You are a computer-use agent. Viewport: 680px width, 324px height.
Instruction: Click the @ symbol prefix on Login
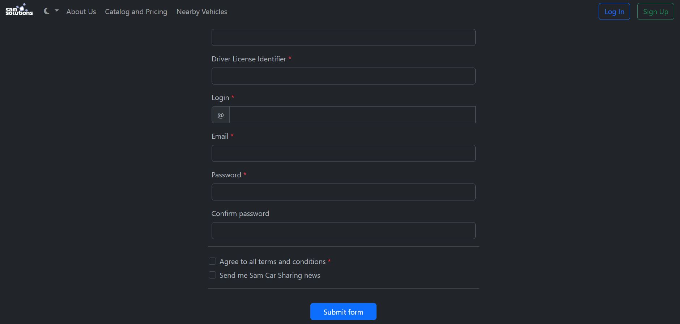click(221, 115)
